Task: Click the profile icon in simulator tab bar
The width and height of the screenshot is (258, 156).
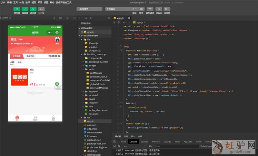Action: [53, 117]
